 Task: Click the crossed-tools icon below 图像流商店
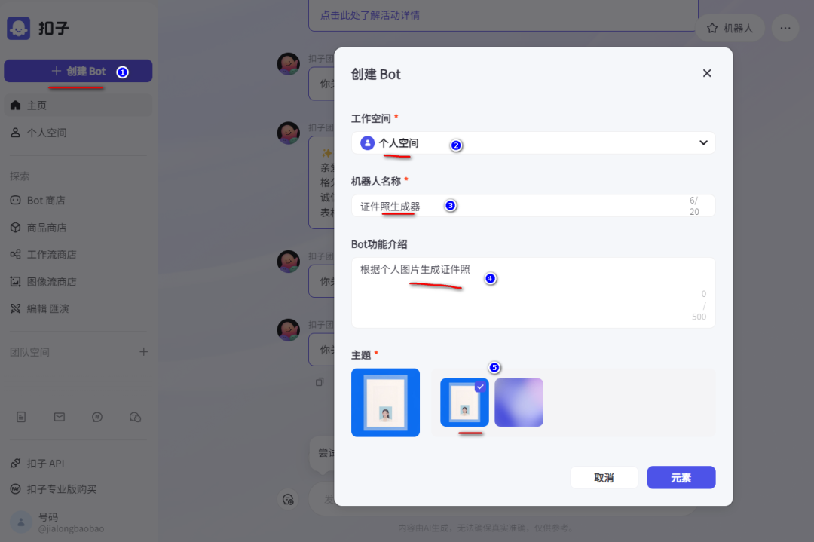[16, 308]
